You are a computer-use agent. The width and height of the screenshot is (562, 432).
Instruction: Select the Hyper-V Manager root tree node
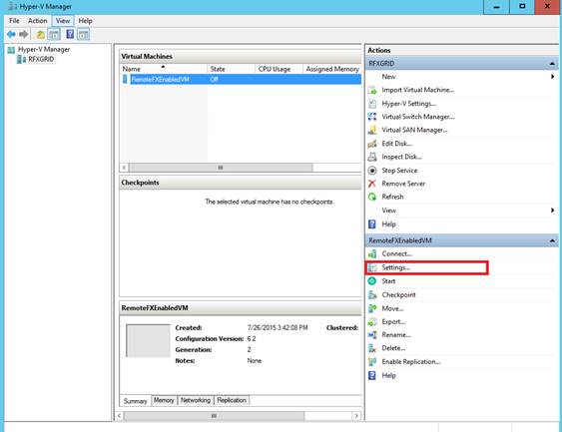pos(44,50)
